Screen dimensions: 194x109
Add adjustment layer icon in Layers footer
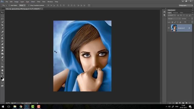tap(180, 103)
